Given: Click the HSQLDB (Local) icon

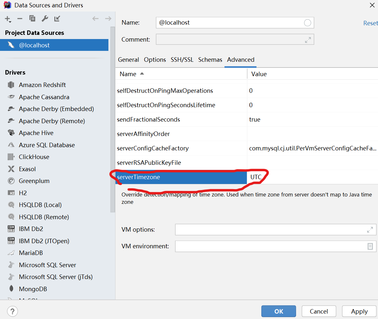Looking at the screenshot, I should click(x=11, y=205).
